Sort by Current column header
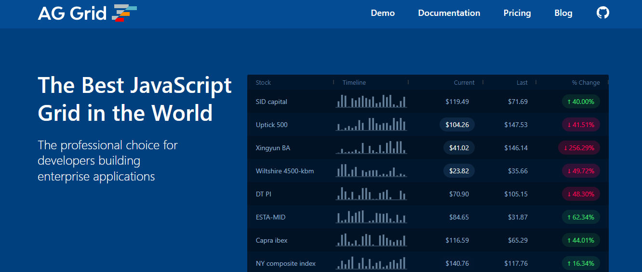The height and width of the screenshot is (272, 642). coord(464,82)
